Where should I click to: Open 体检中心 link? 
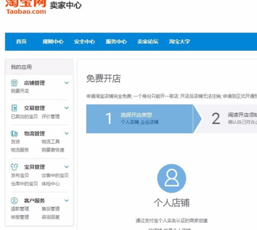click(51, 184)
